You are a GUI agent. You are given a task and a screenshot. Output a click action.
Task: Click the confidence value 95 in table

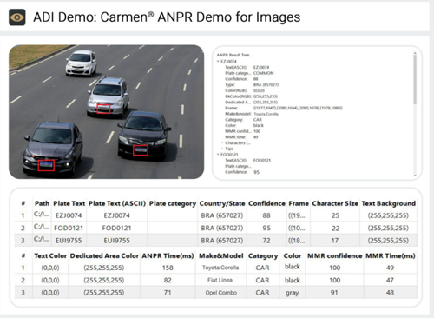coord(266,229)
